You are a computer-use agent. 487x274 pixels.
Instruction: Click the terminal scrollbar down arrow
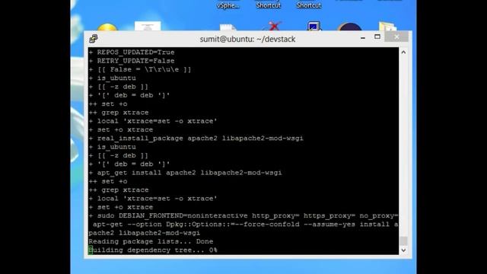coord(403,250)
